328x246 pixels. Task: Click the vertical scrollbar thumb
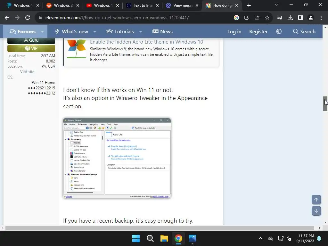coord(325,104)
